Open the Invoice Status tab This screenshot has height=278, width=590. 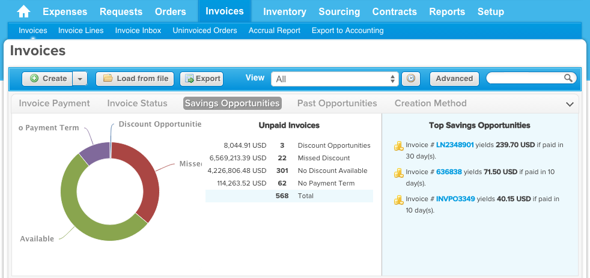point(138,103)
